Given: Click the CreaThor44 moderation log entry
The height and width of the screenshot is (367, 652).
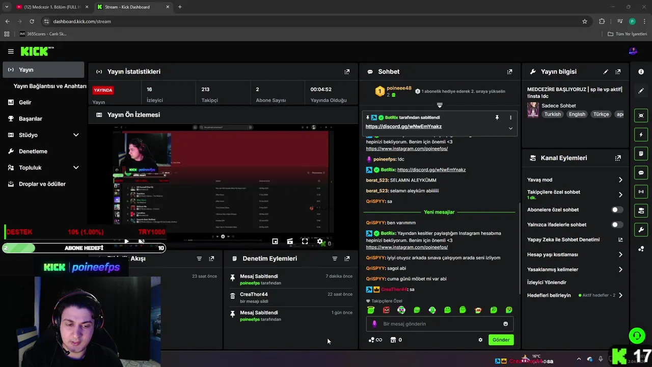Looking at the screenshot, I should (291, 298).
